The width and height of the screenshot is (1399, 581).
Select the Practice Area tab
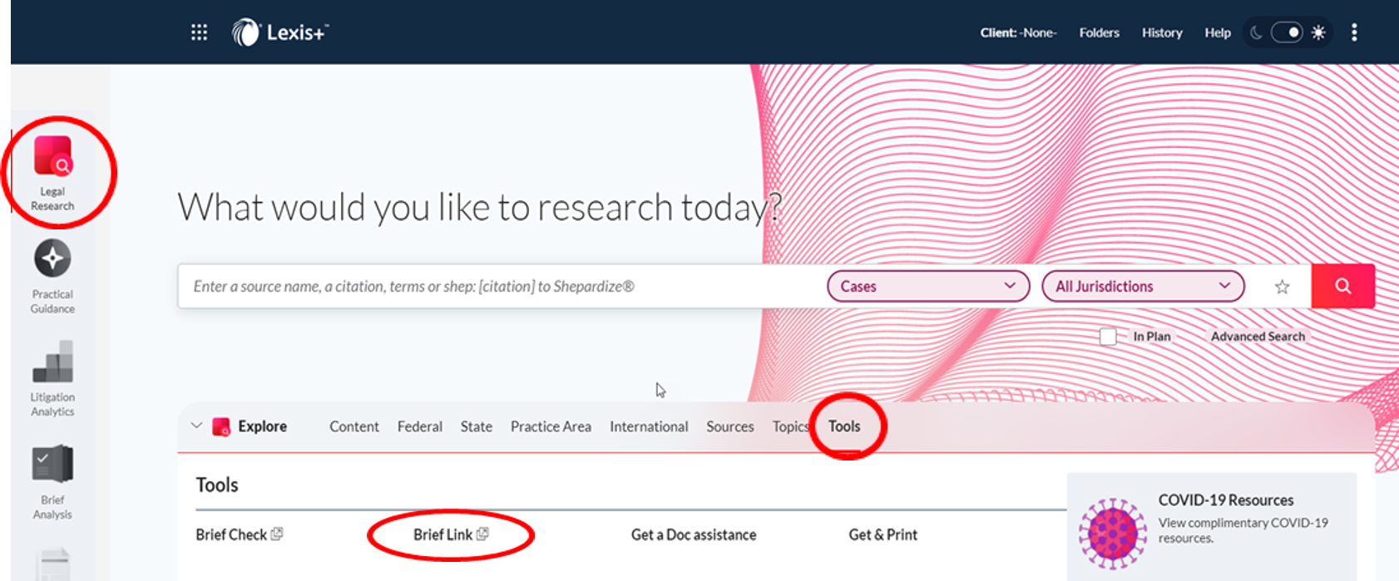551,426
